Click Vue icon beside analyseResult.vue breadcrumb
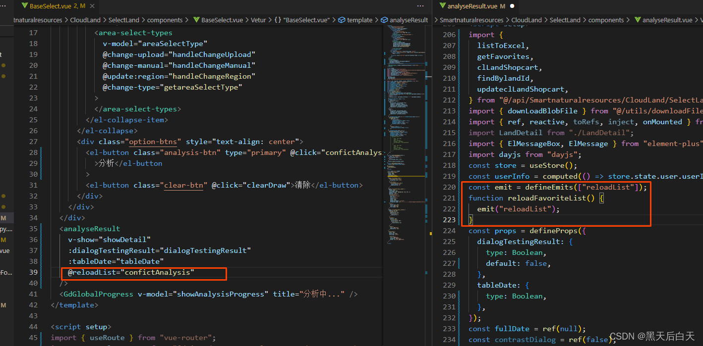 [x=637, y=20]
